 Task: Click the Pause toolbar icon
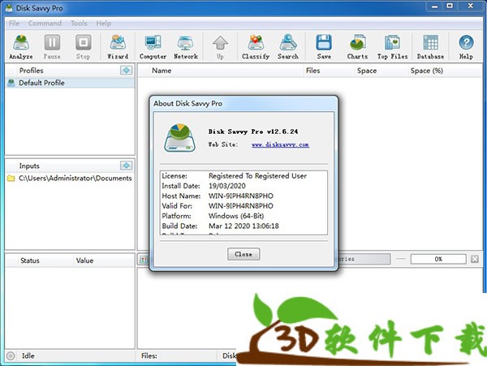click(x=52, y=46)
